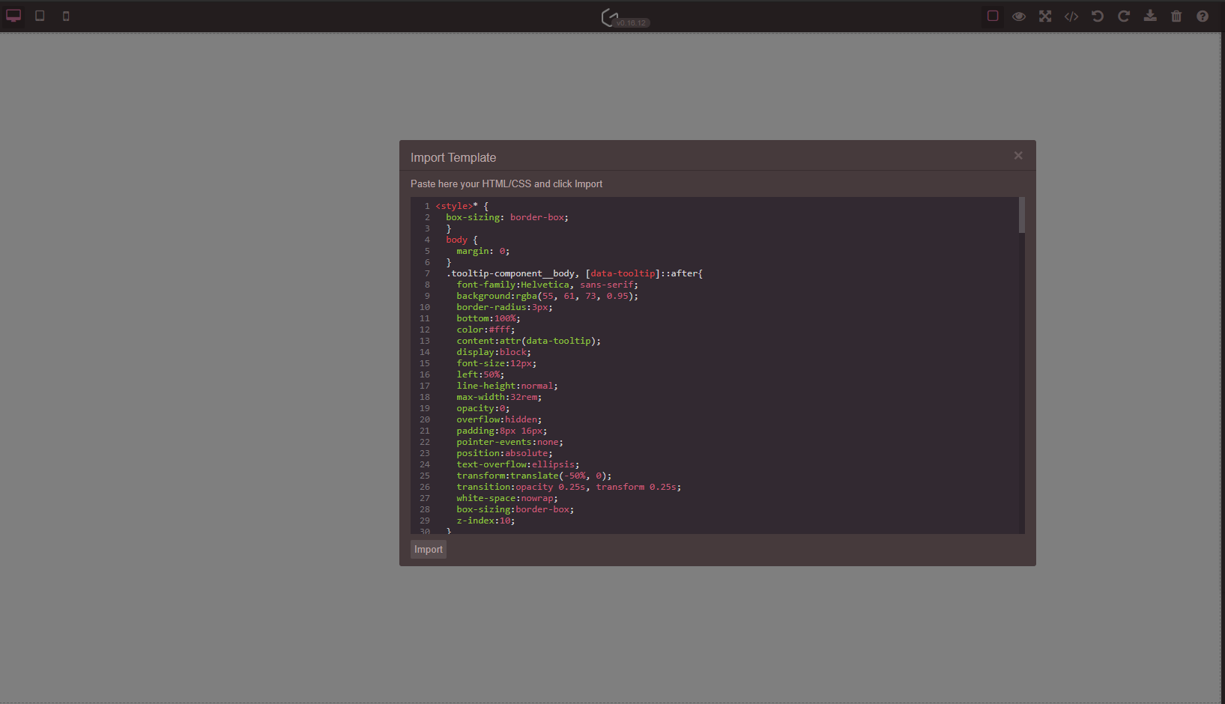Viewport: 1225px width, 704px height.
Task: Close the Import Template dialog
Action: (1018, 156)
